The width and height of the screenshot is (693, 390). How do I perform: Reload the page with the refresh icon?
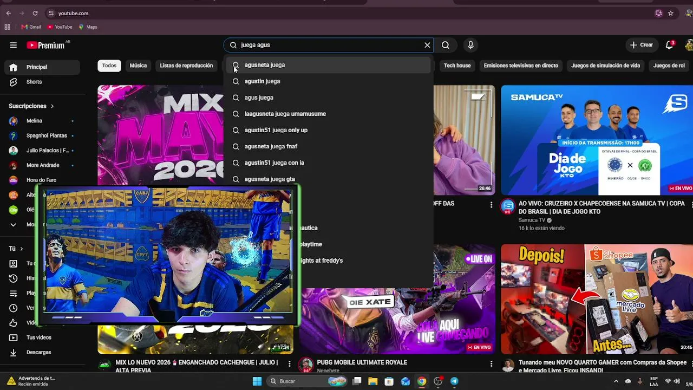coord(35,13)
